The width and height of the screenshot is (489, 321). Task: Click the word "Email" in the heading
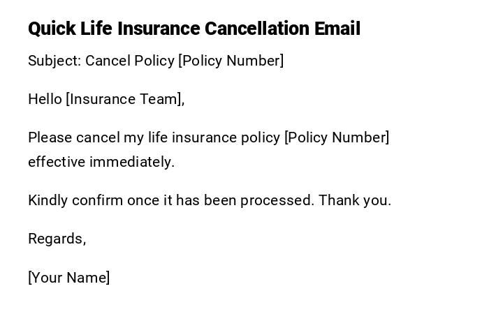click(x=337, y=29)
